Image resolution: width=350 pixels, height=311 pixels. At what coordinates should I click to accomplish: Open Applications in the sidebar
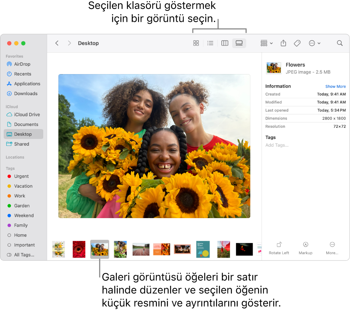click(x=23, y=84)
